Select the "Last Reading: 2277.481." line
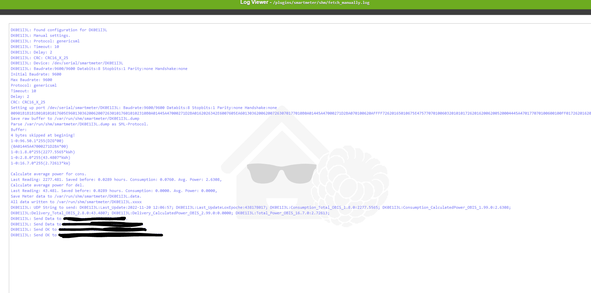This screenshot has height=293, width=591. click(116, 179)
